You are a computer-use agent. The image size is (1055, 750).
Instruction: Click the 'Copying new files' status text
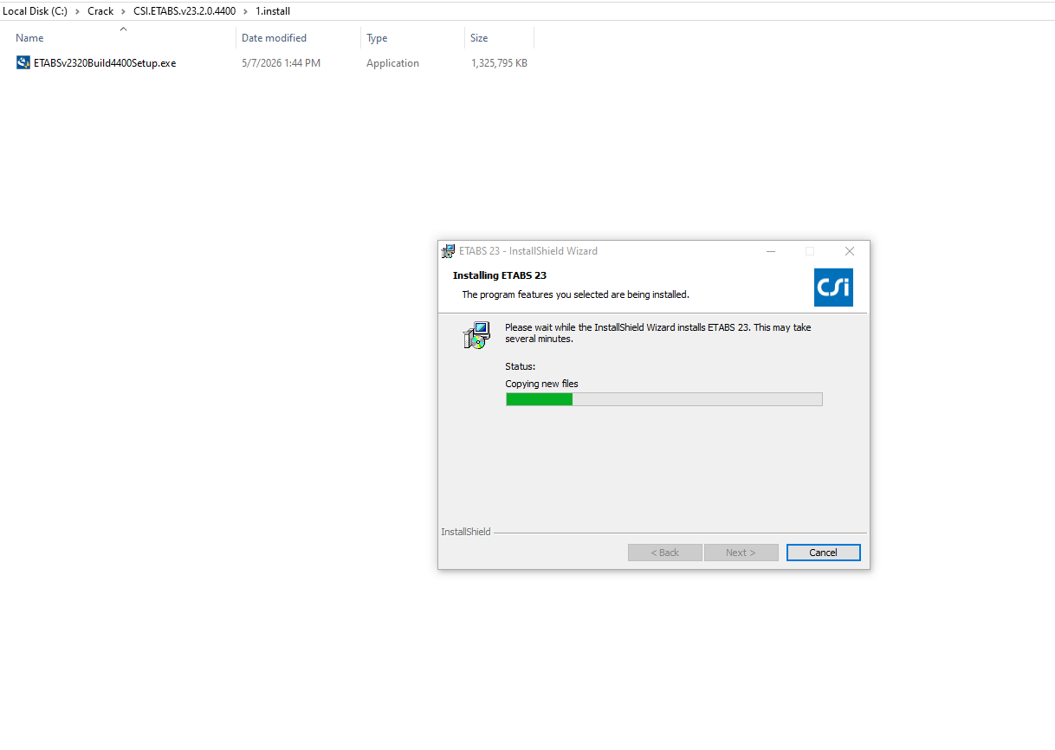(541, 384)
